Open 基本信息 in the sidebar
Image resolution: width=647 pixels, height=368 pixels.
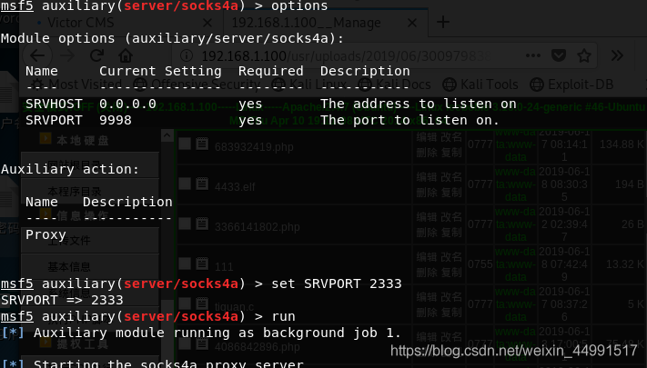(x=69, y=266)
